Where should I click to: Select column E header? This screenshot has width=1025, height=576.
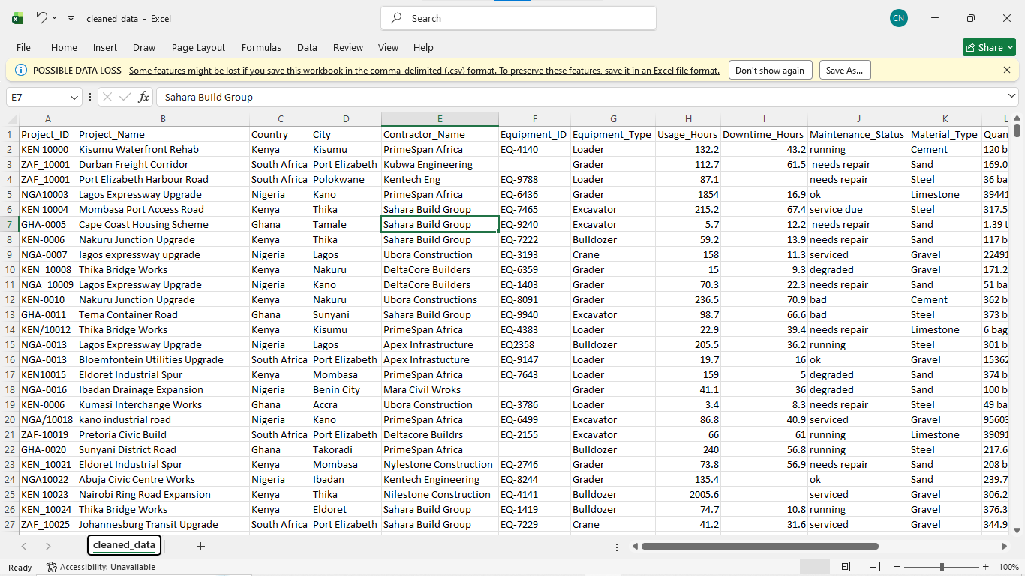[440, 119]
